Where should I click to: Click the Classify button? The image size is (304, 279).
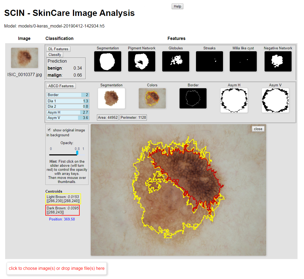pyautogui.click(x=55, y=55)
